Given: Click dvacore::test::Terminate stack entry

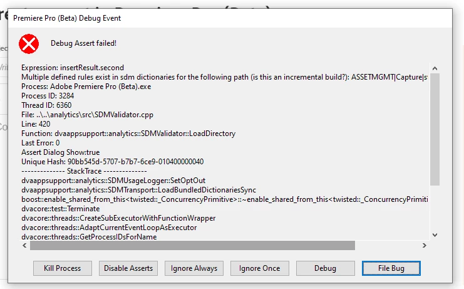Looking at the screenshot, I should click(x=60, y=209).
